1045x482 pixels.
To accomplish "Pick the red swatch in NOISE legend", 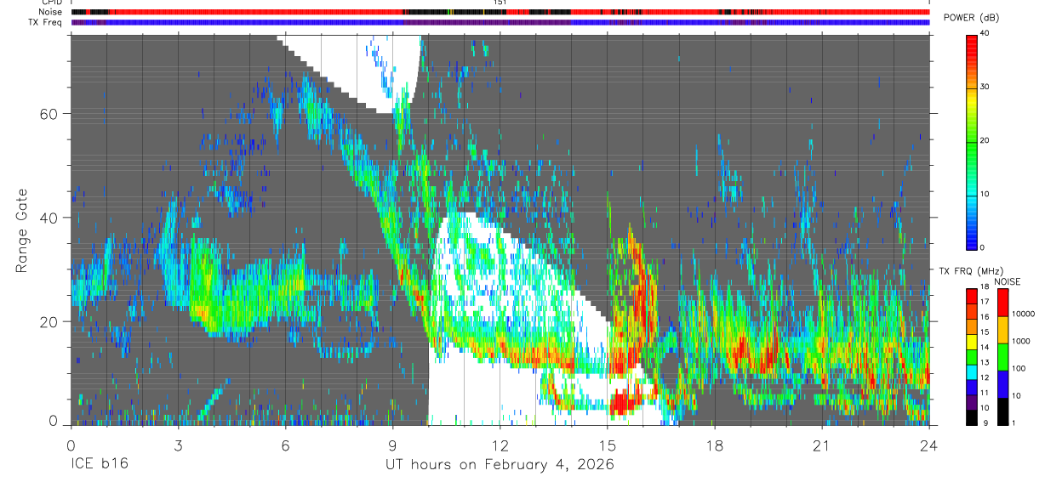I will point(1002,303).
